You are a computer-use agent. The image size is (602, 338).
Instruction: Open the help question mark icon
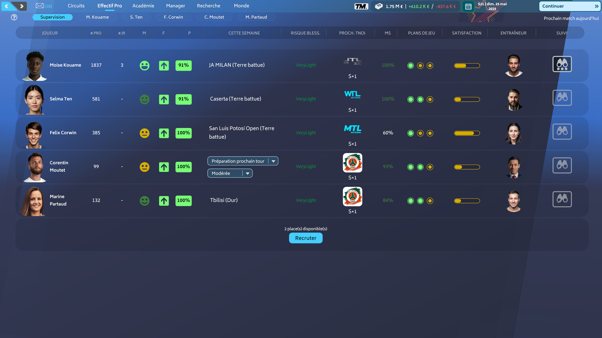14,17
